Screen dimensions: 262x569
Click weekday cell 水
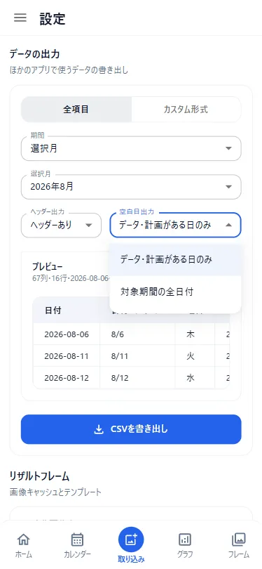pyautogui.click(x=195, y=378)
